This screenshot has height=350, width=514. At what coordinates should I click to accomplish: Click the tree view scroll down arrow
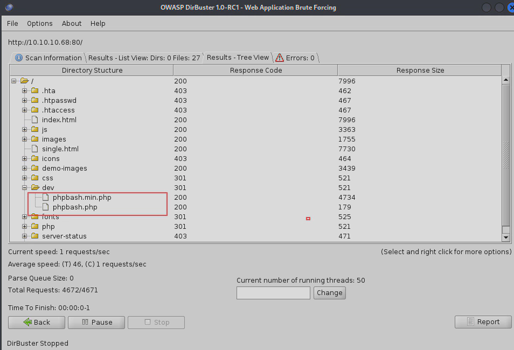[x=506, y=237]
